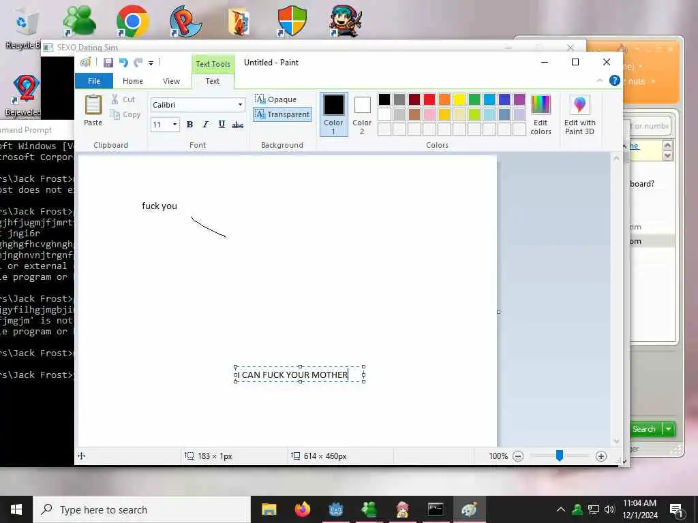The image size is (698, 523).
Task: Open the Calibri font family dropdown
Action: click(x=240, y=105)
